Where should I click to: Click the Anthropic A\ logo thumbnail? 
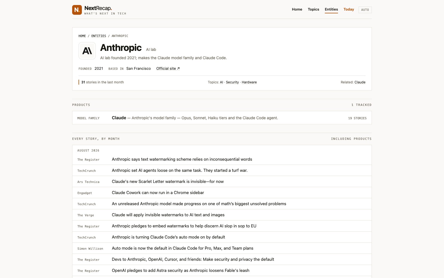(87, 51)
